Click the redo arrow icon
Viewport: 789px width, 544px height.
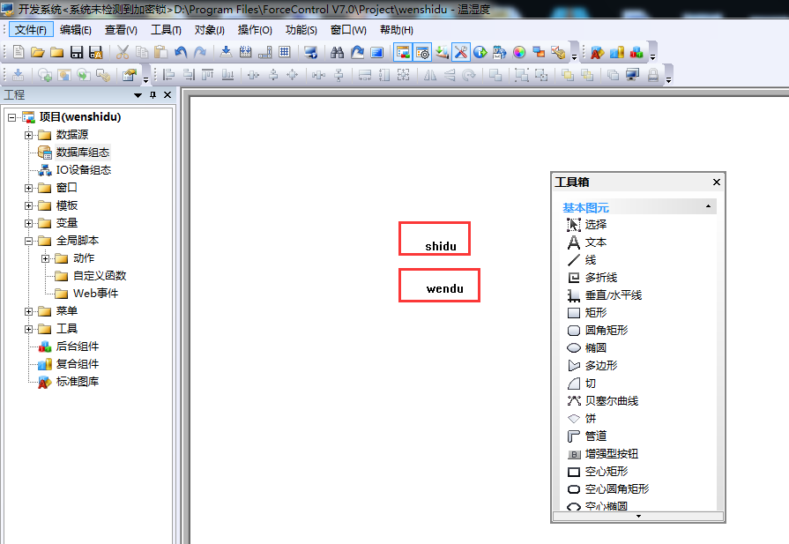[x=200, y=52]
